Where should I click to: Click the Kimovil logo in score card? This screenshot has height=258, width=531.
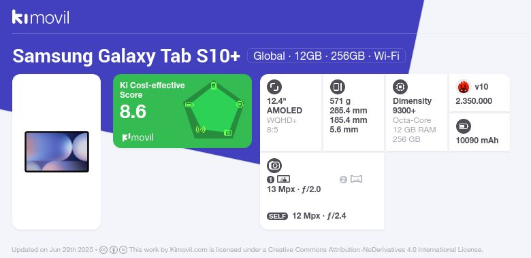point(138,137)
